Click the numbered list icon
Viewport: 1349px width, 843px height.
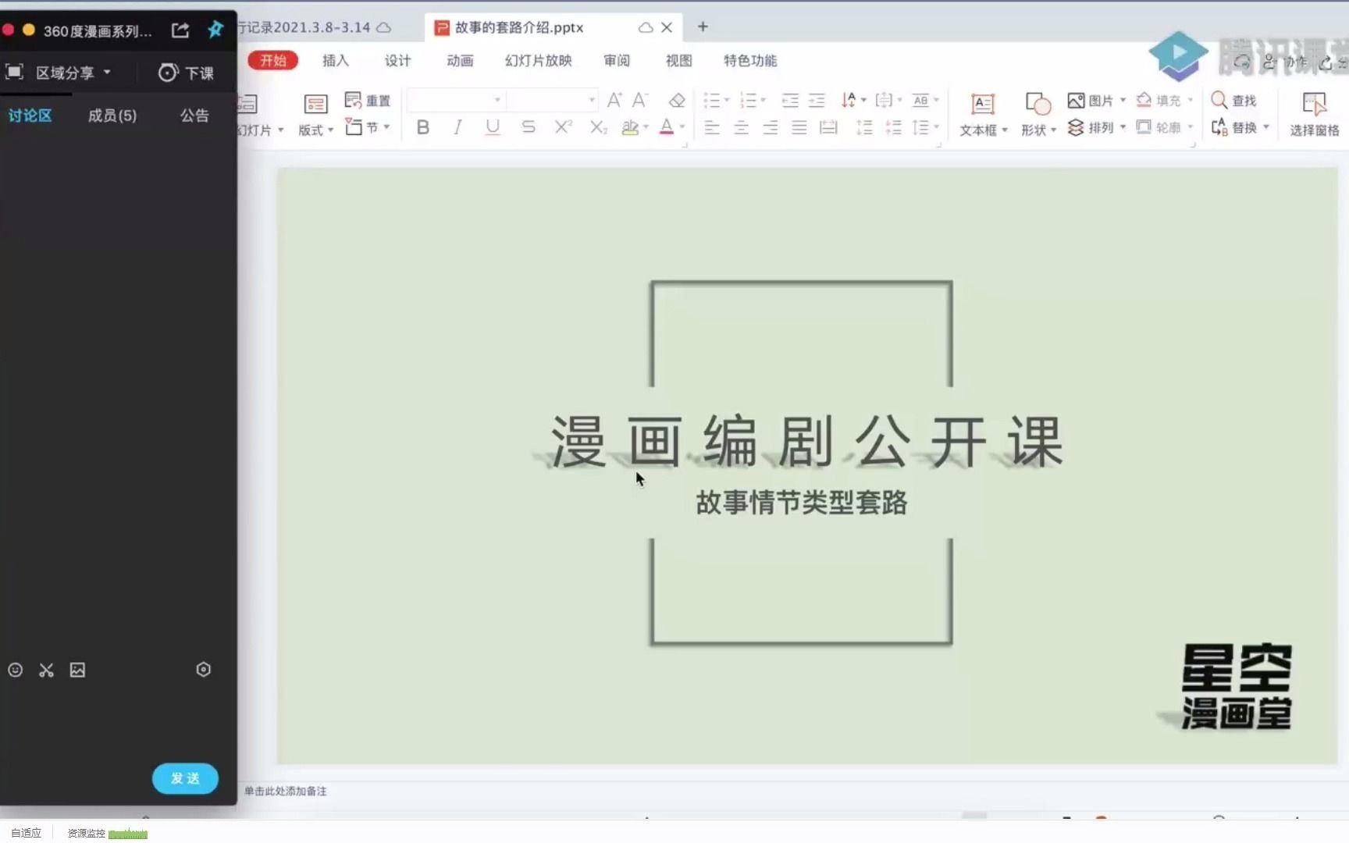pyautogui.click(x=748, y=100)
